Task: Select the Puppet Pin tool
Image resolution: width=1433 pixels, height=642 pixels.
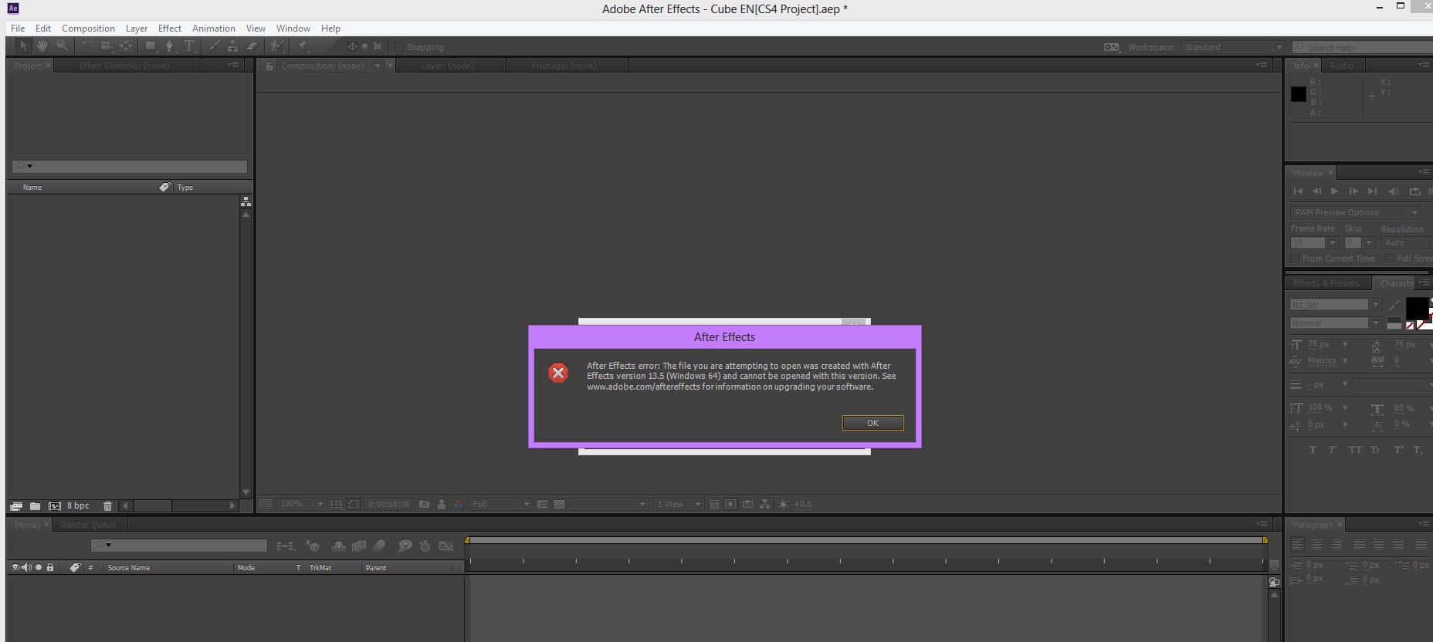Action: [303, 46]
